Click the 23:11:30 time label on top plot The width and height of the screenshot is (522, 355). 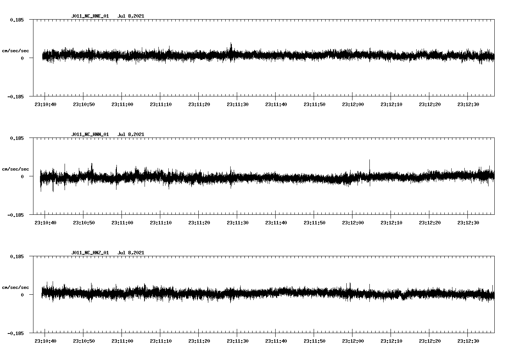pyautogui.click(x=238, y=104)
